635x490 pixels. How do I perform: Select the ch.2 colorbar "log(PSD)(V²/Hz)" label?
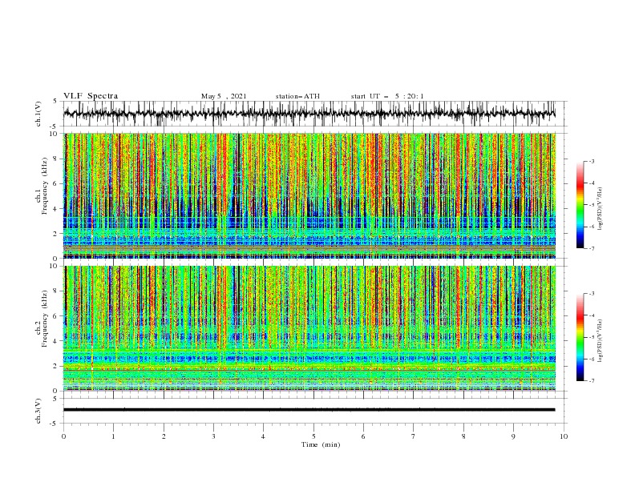(600, 341)
